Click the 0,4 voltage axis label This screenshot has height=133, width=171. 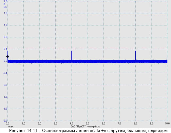point(6,49)
